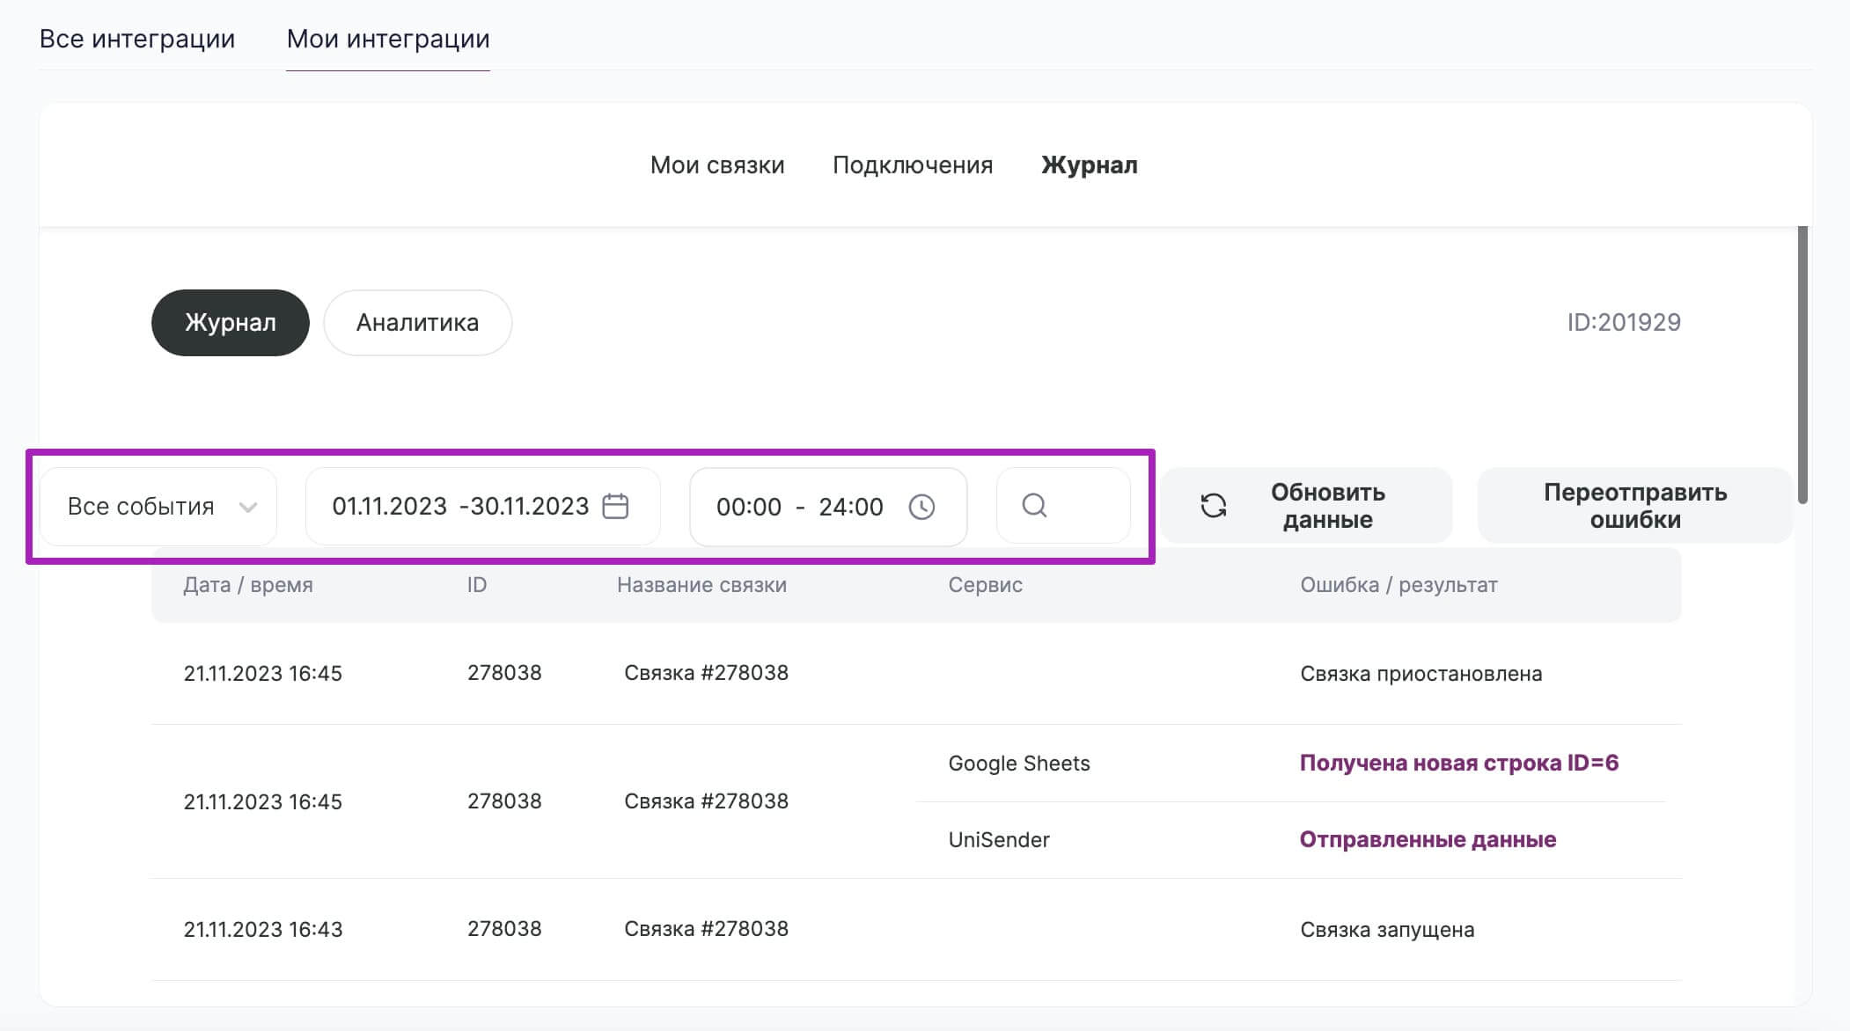
Task: Open Получена новая строка ID=6 link
Action: tap(1459, 763)
